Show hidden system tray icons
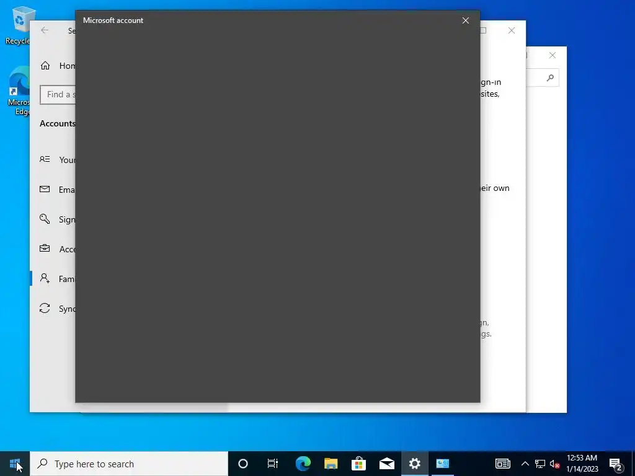The height and width of the screenshot is (476, 635). 525,464
